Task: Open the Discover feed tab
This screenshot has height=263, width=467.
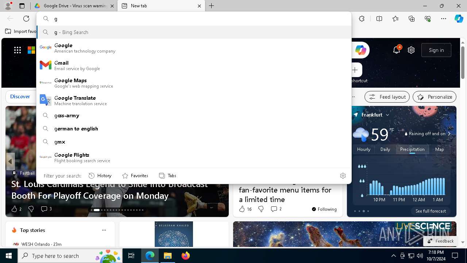Action: pyautogui.click(x=20, y=96)
